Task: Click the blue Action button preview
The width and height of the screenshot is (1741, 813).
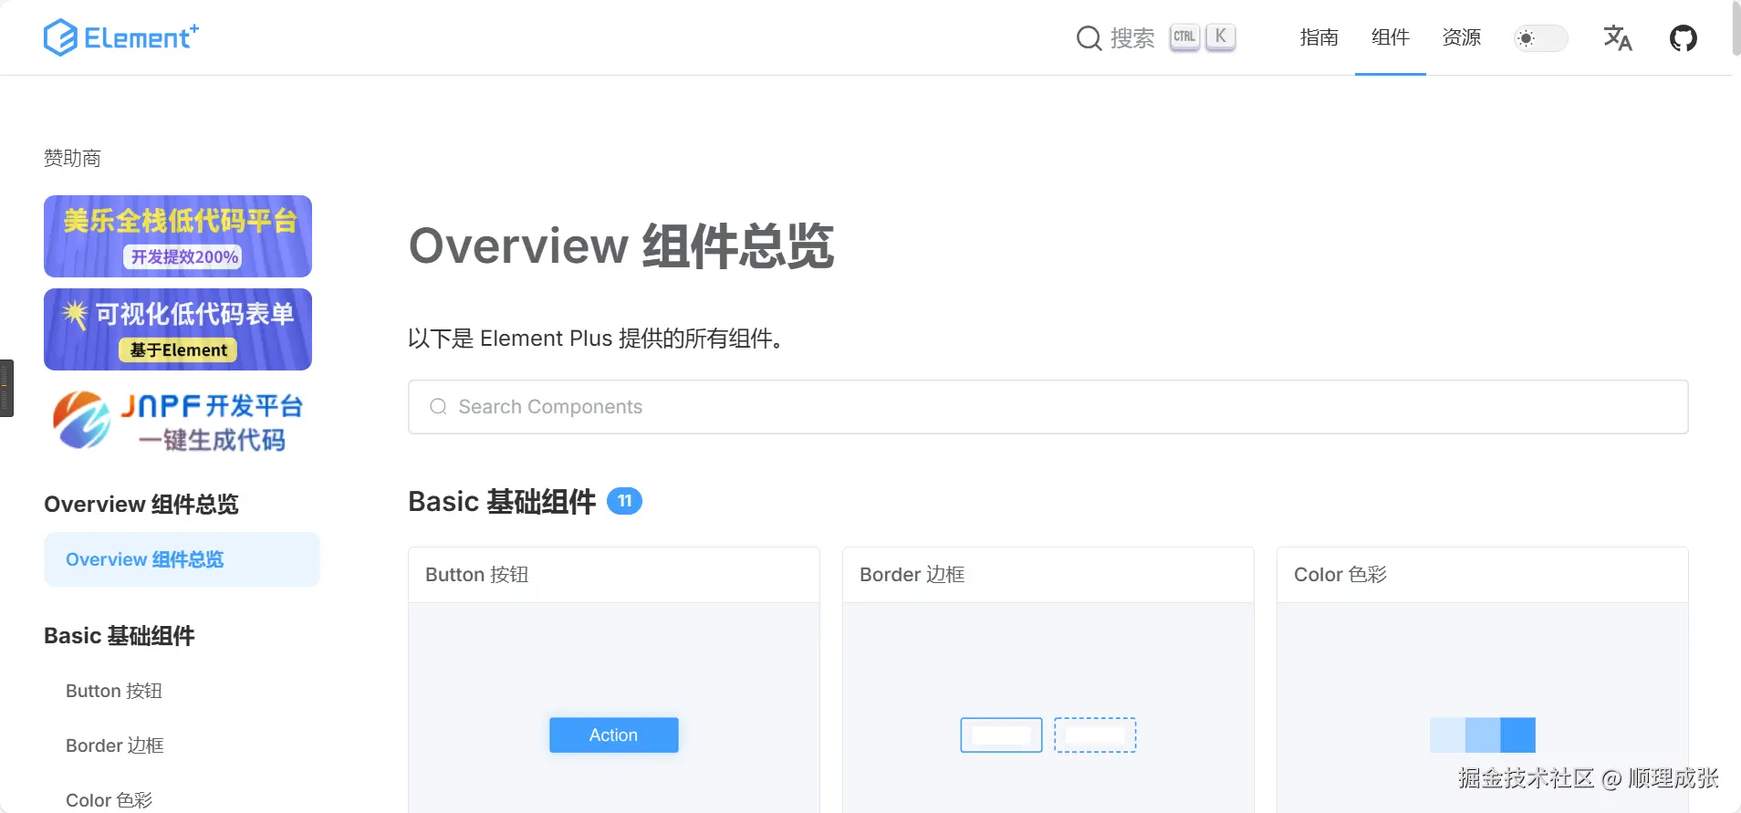Action: [x=614, y=735]
